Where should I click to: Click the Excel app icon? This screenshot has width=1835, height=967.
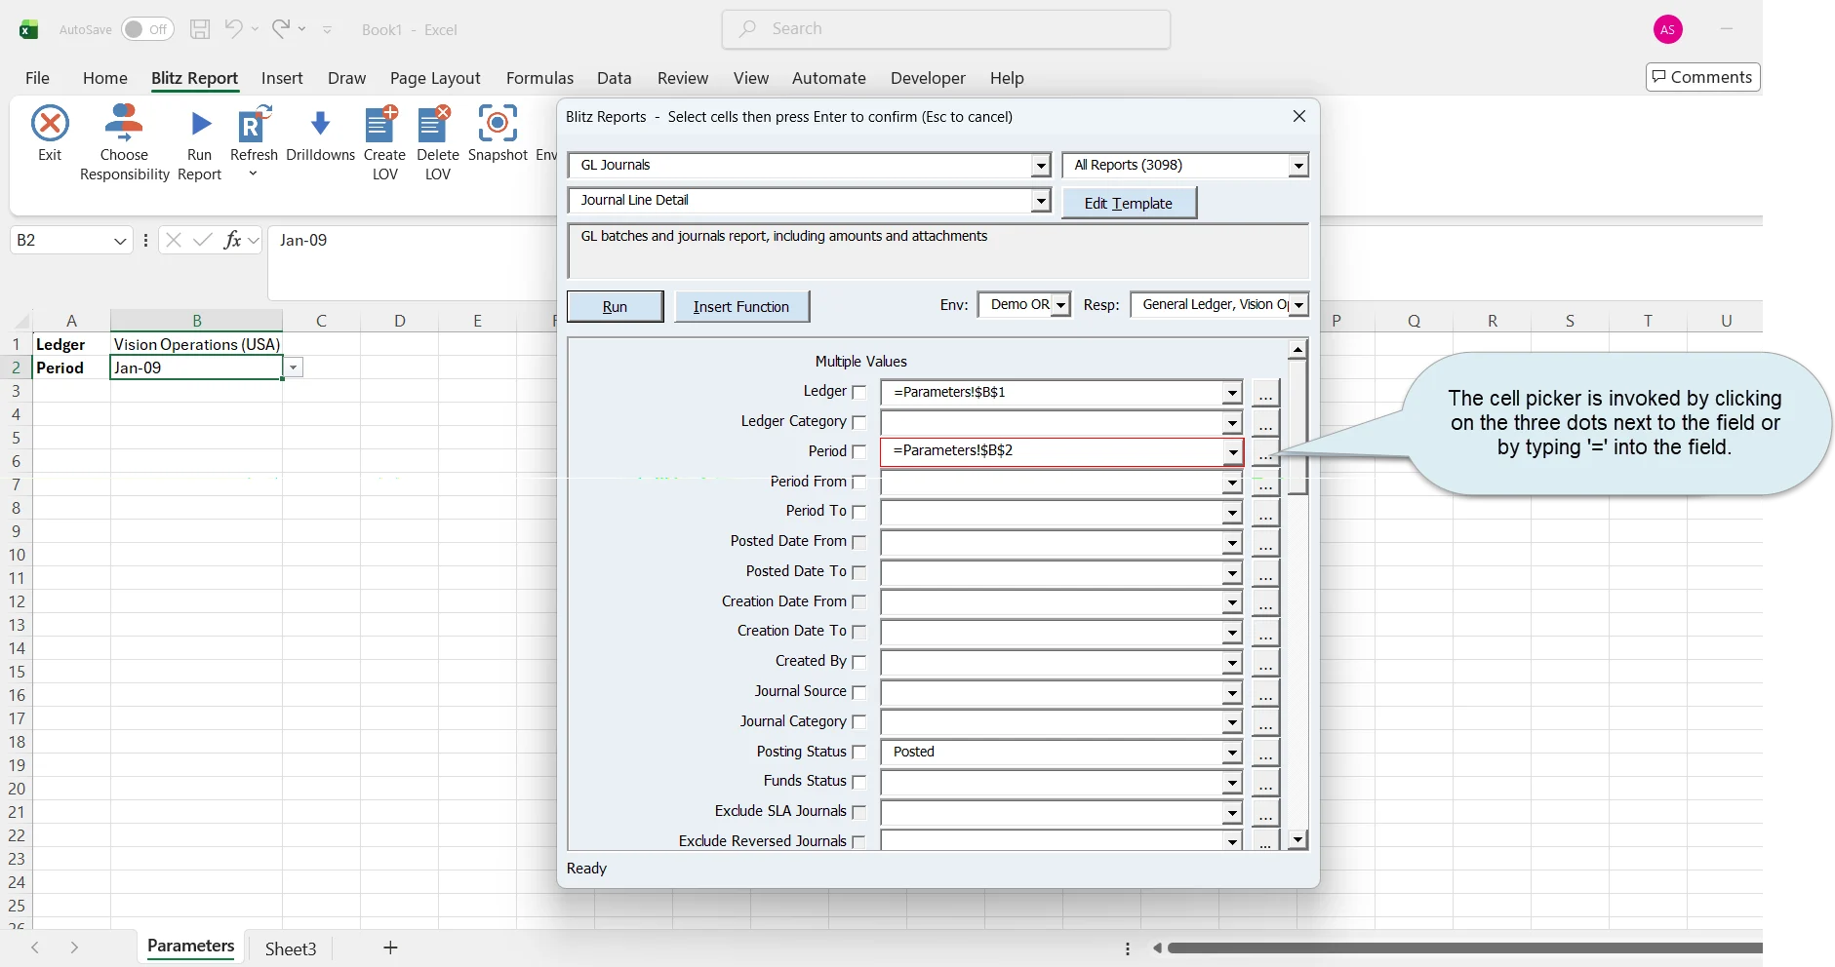(x=28, y=29)
